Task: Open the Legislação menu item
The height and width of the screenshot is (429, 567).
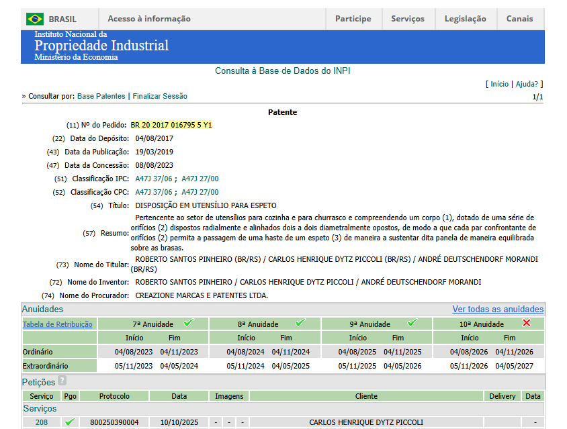Action: tap(465, 19)
